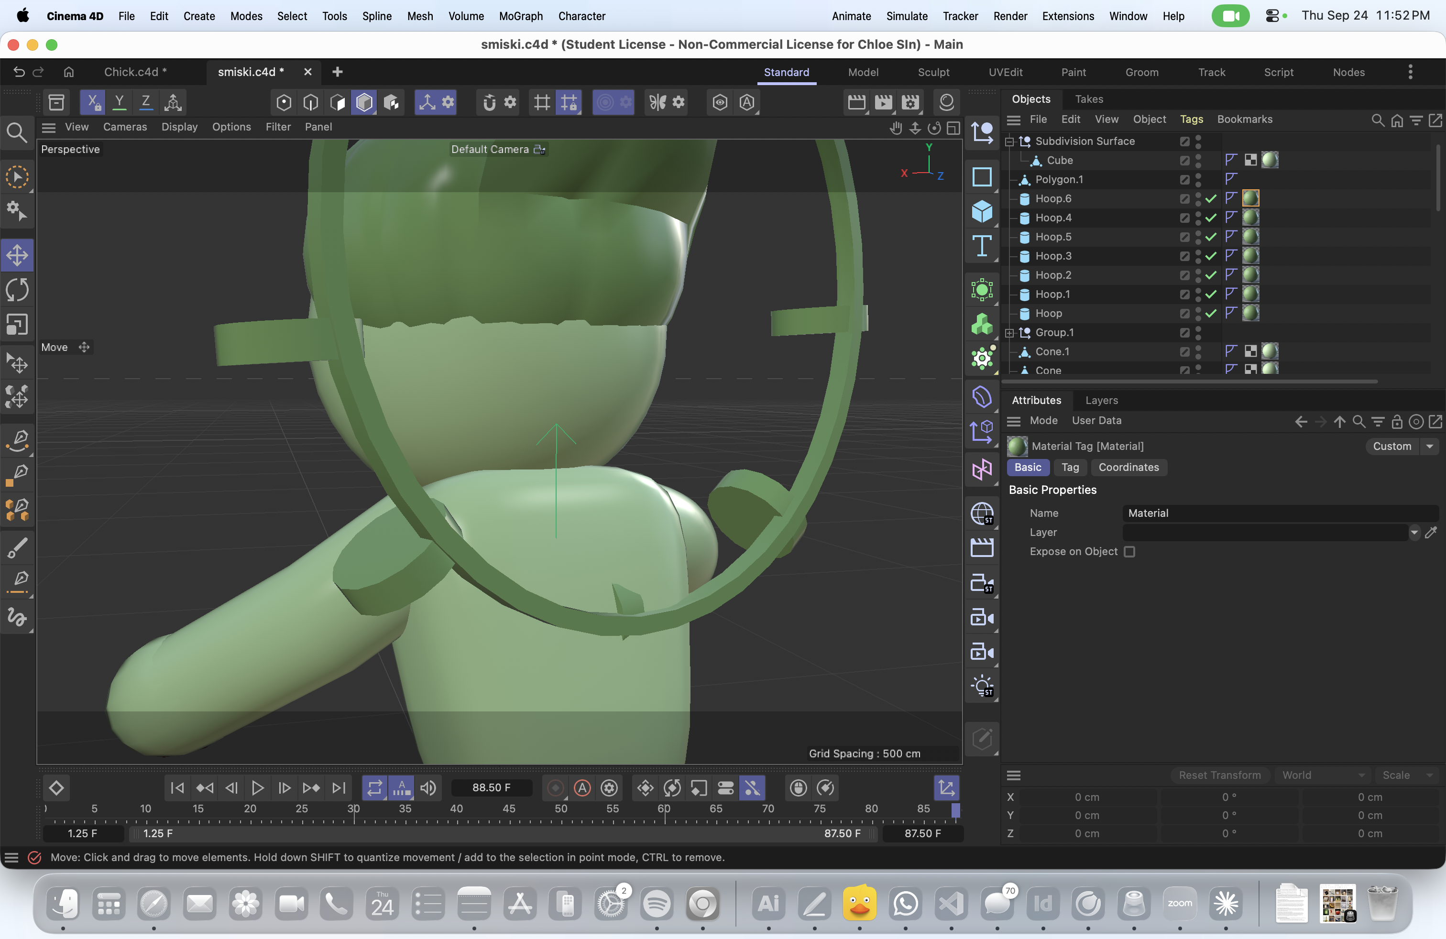This screenshot has height=939, width=1446.
Task: Toggle timeline sound playback
Action: [x=428, y=788]
